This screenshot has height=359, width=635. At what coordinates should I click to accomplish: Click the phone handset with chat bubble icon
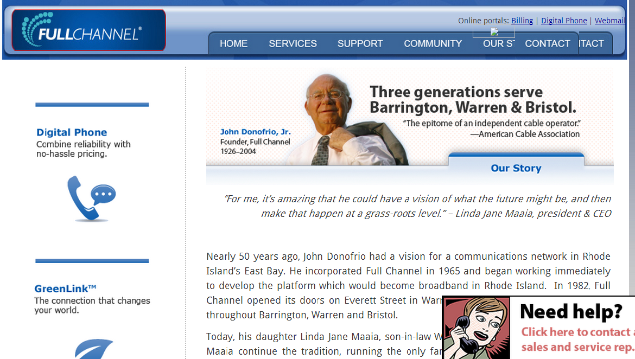pos(92,198)
